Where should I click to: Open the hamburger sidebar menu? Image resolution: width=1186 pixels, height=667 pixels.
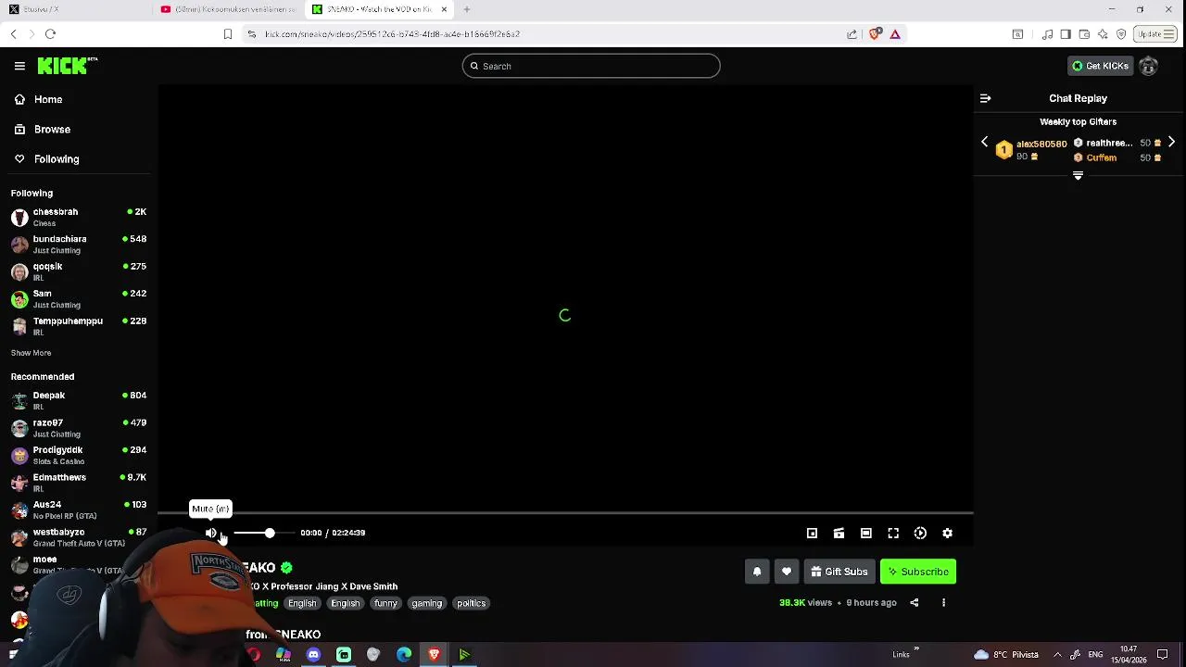[x=19, y=66]
